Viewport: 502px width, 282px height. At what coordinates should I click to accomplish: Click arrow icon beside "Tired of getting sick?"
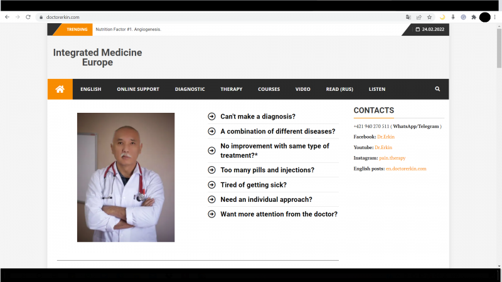[x=211, y=185]
